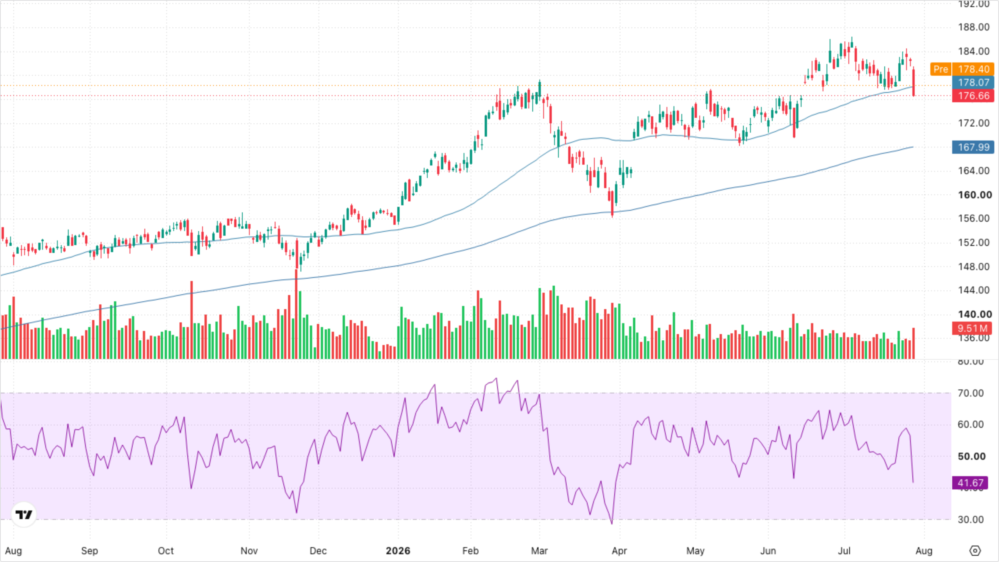Click the TradingView logo icon
The image size is (999, 562).
click(x=24, y=514)
